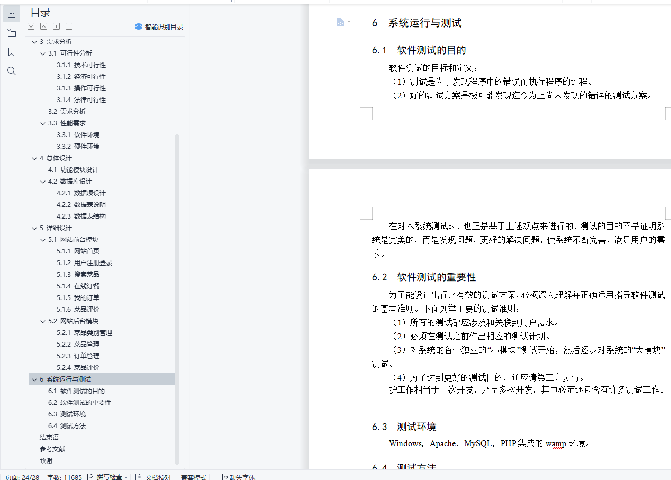Select 5.1.6 菜品评价 in outline

click(x=78, y=310)
